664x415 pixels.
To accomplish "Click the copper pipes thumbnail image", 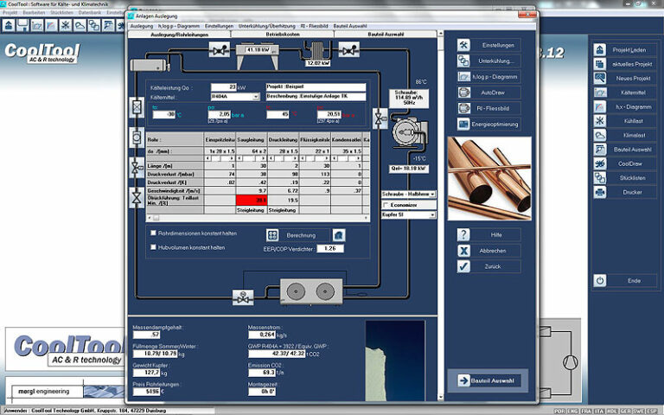I will coord(489,178).
